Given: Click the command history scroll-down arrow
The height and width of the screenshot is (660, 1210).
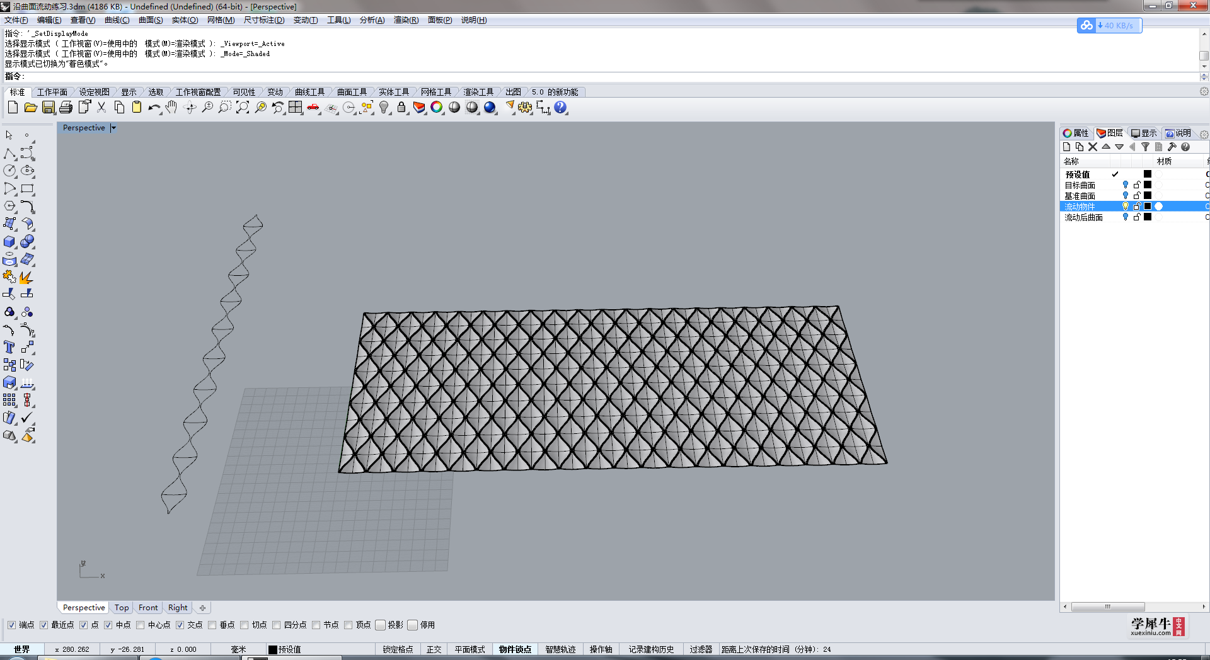Looking at the screenshot, I should click(x=1204, y=66).
